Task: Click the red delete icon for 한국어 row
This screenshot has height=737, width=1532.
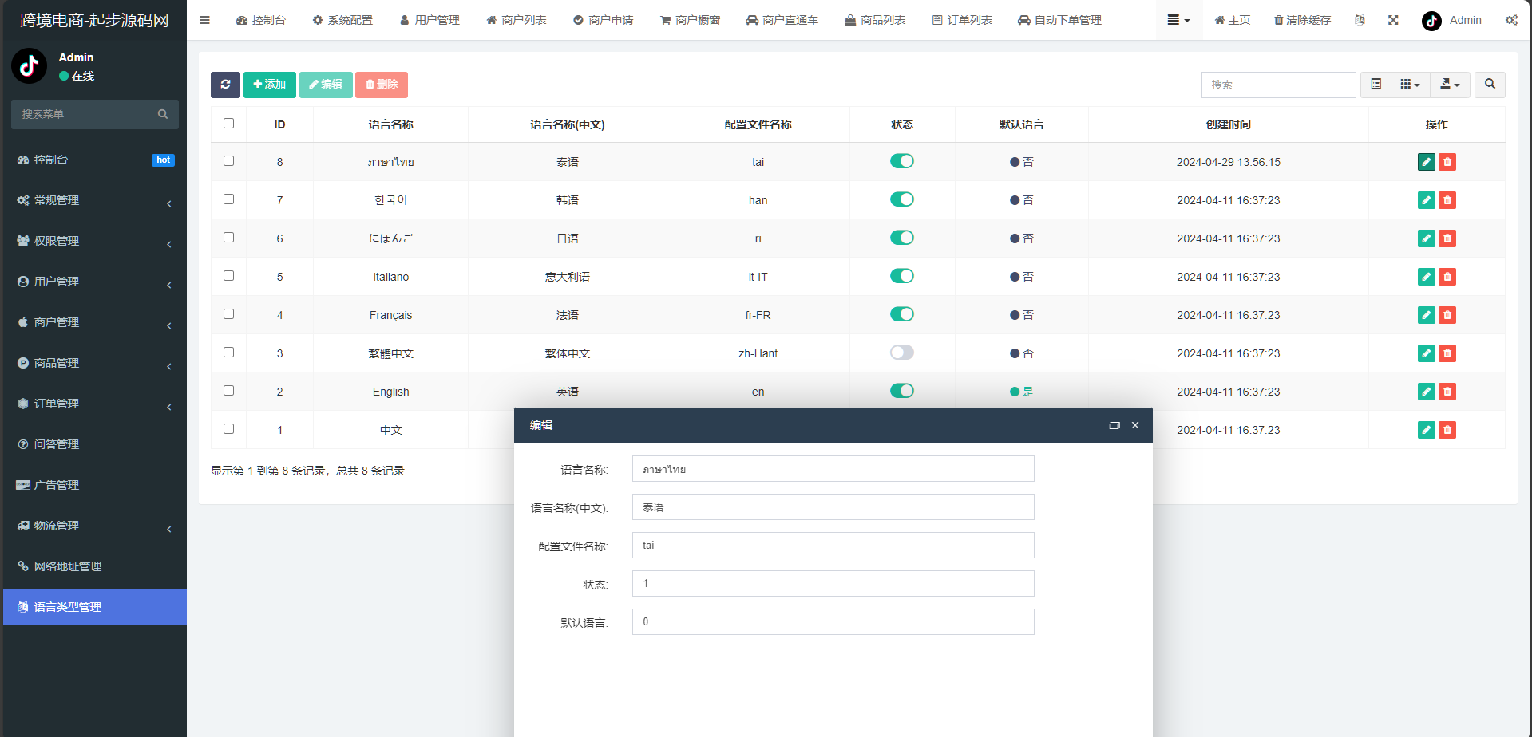Action: 1447,200
